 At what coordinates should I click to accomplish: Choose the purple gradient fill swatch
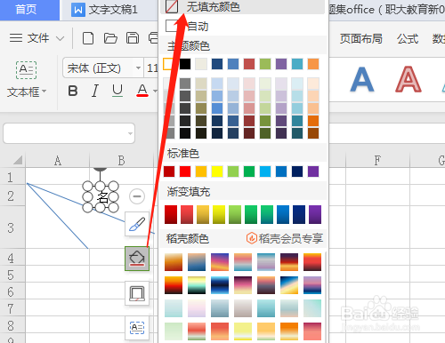click(315, 214)
